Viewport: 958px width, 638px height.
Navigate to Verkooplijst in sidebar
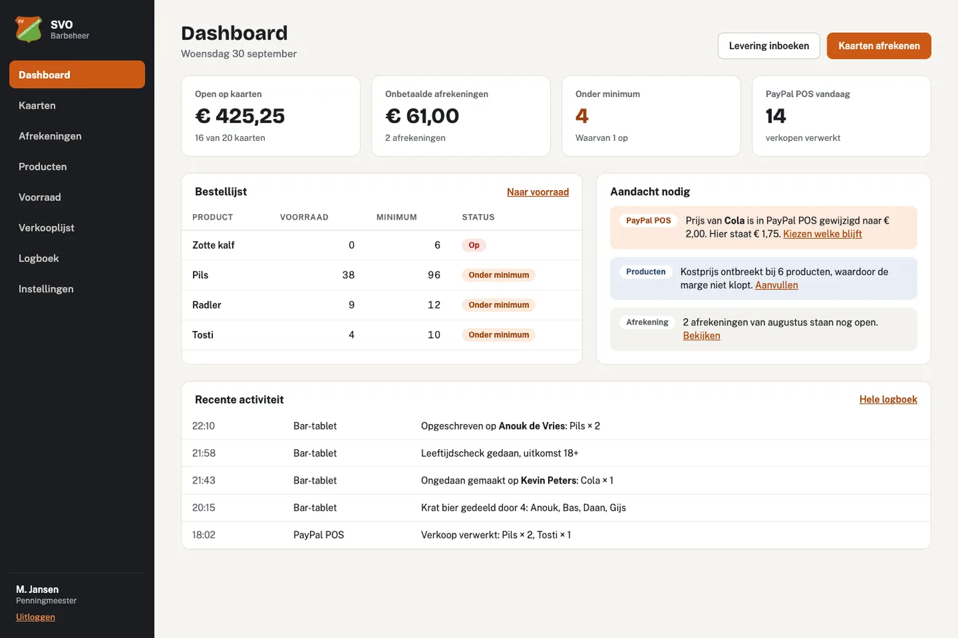[x=77, y=228]
